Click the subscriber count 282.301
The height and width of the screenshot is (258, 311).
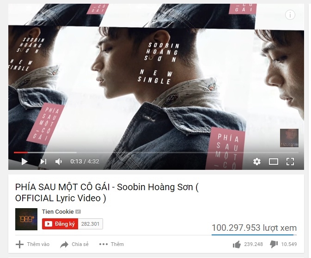pyautogui.click(x=91, y=224)
